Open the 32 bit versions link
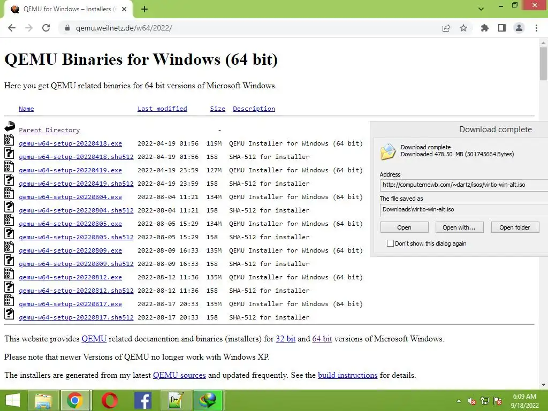Viewport: 548px width, 411px height. tap(286, 339)
